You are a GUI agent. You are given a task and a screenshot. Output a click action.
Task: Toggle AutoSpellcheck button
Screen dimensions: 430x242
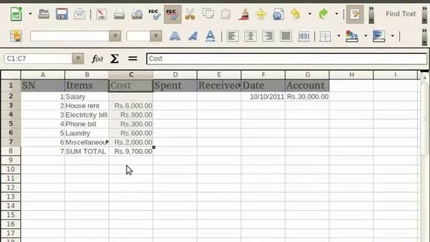click(173, 13)
